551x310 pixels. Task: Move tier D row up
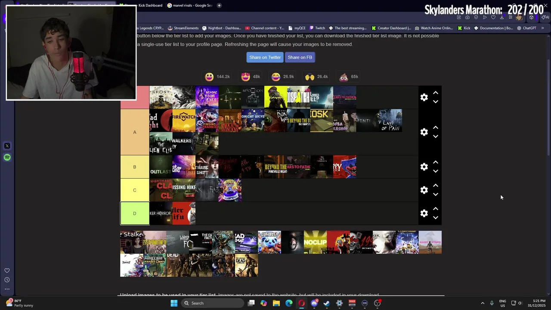(436, 209)
